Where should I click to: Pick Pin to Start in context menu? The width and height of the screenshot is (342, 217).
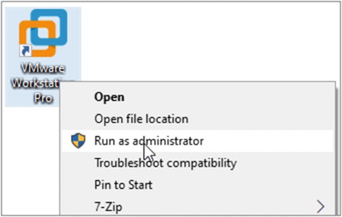(123, 185)
